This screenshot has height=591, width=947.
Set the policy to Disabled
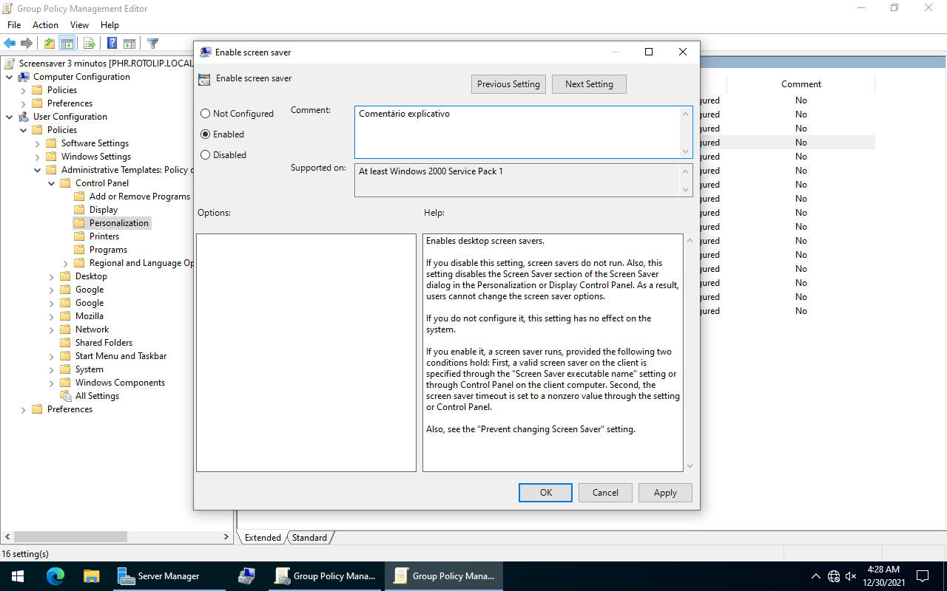(x=206, y=155)
